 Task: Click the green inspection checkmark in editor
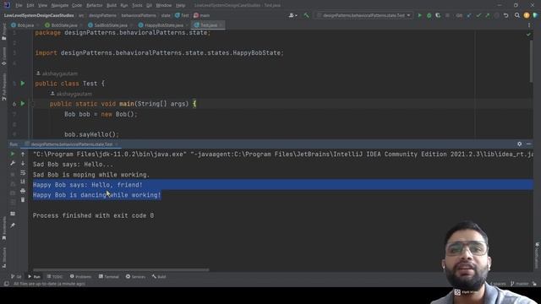(x=528, y=34)
